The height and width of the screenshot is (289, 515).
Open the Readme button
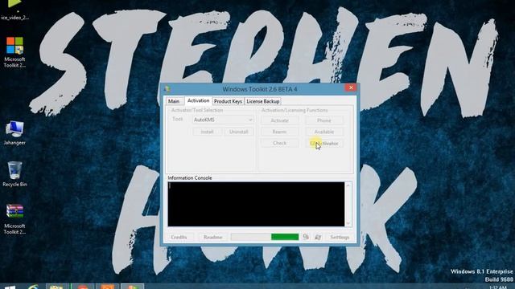pos(212,237)
